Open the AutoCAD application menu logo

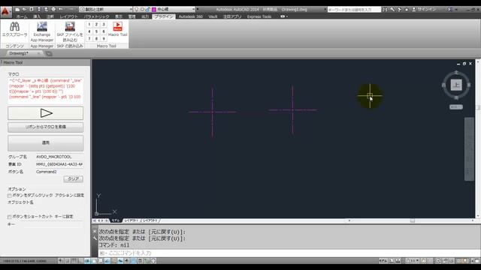(x=5, y=12)
